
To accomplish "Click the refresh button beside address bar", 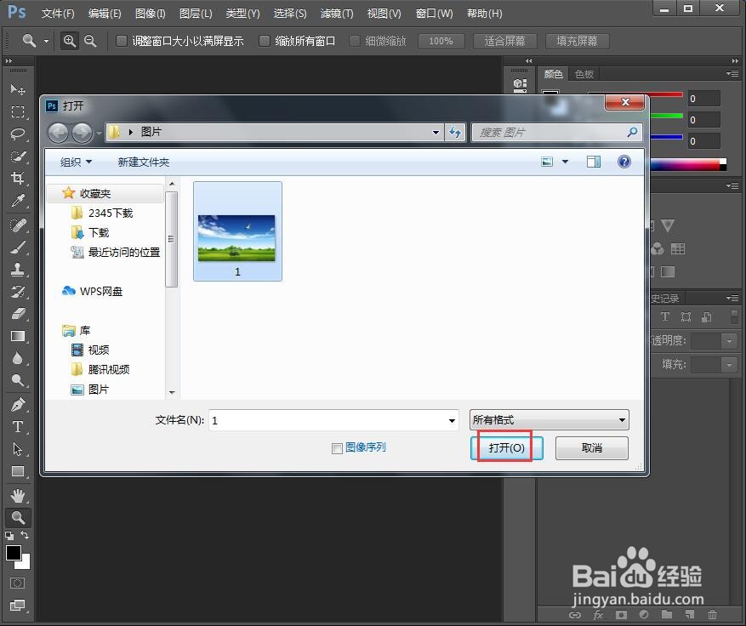I will click(x=455, y=132).
